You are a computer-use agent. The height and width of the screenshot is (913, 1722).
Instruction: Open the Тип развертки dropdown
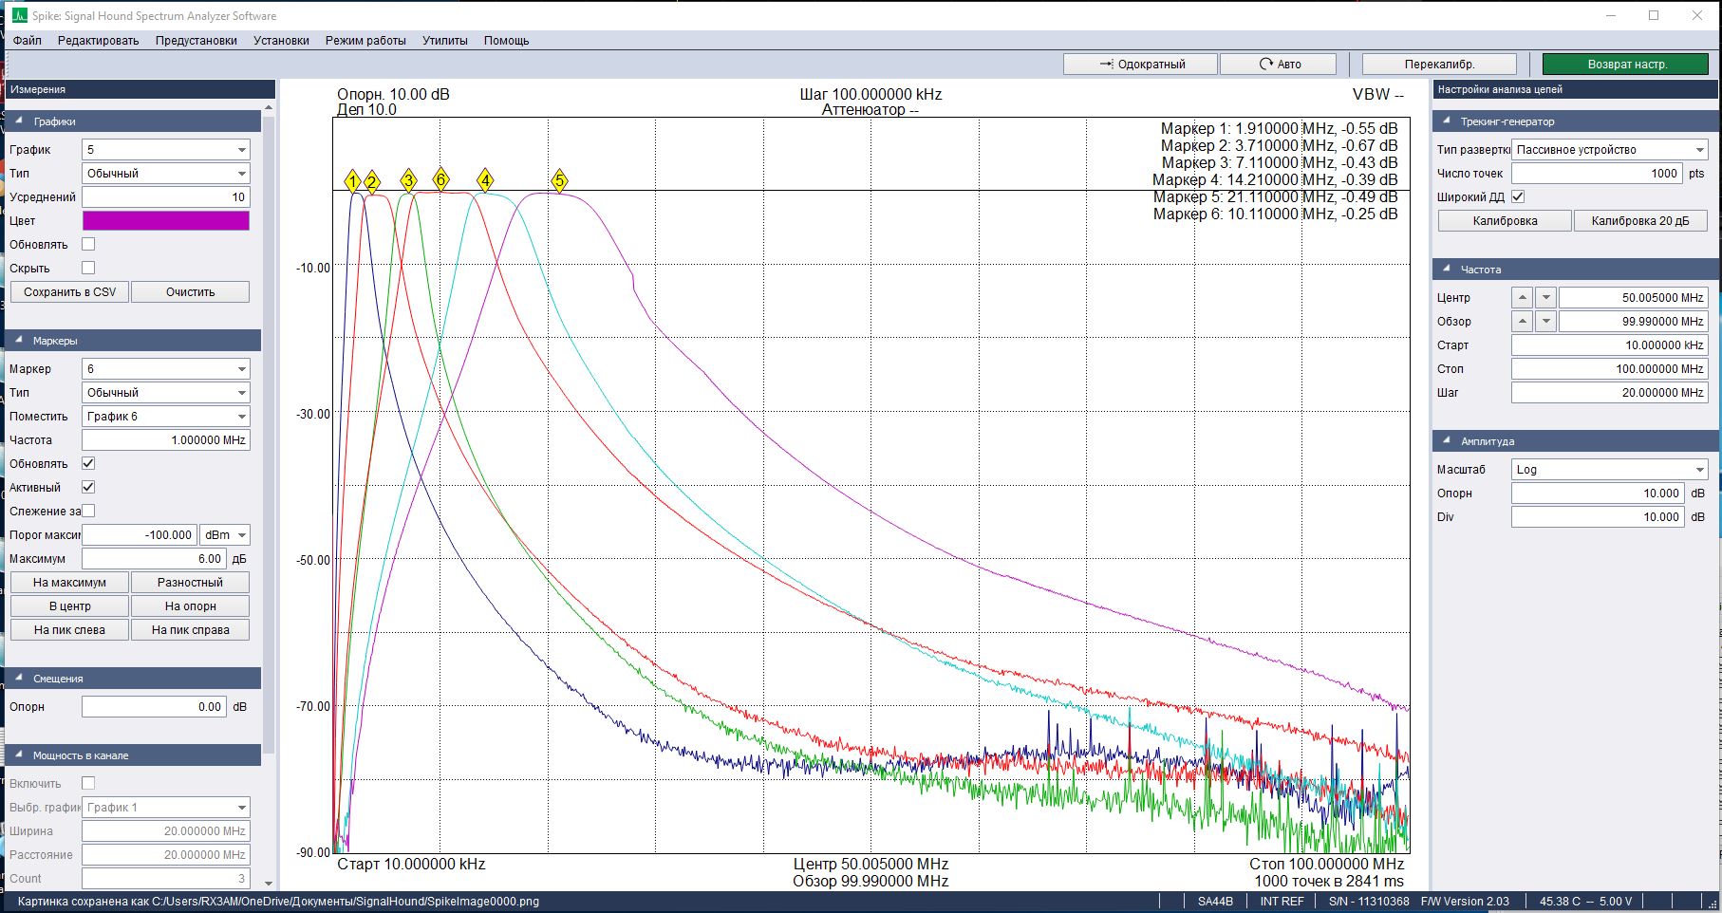pos(1609,150)
